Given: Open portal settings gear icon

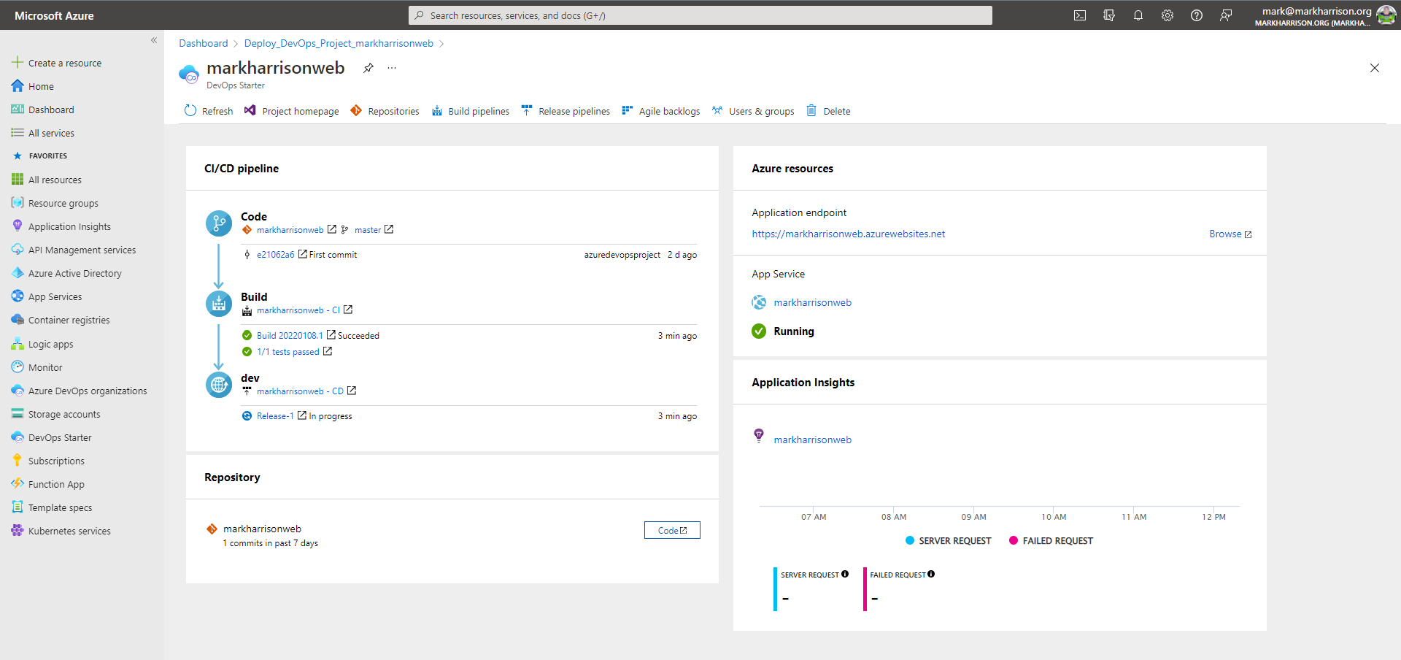Looking at the screenshot, I should click(1167, 15).
